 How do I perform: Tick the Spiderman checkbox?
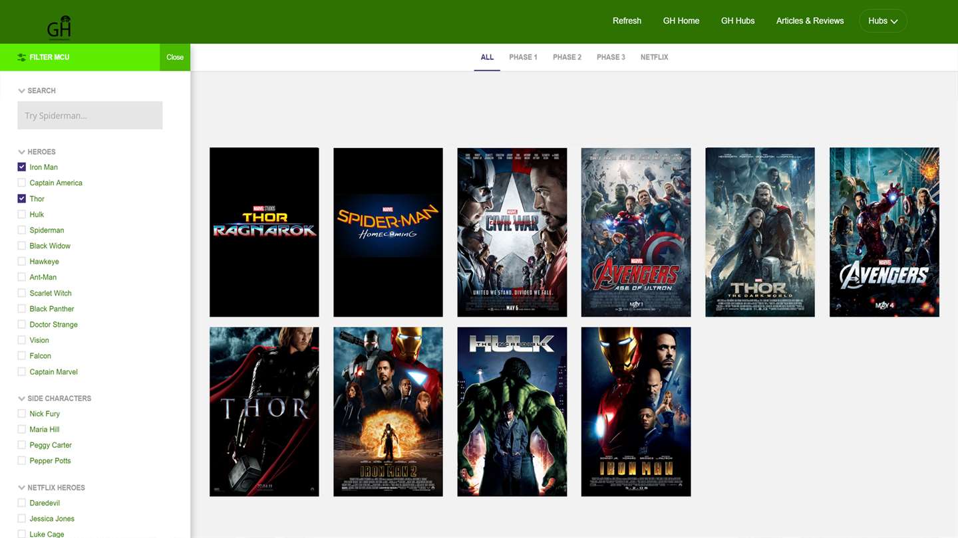[x=22, y=230]
